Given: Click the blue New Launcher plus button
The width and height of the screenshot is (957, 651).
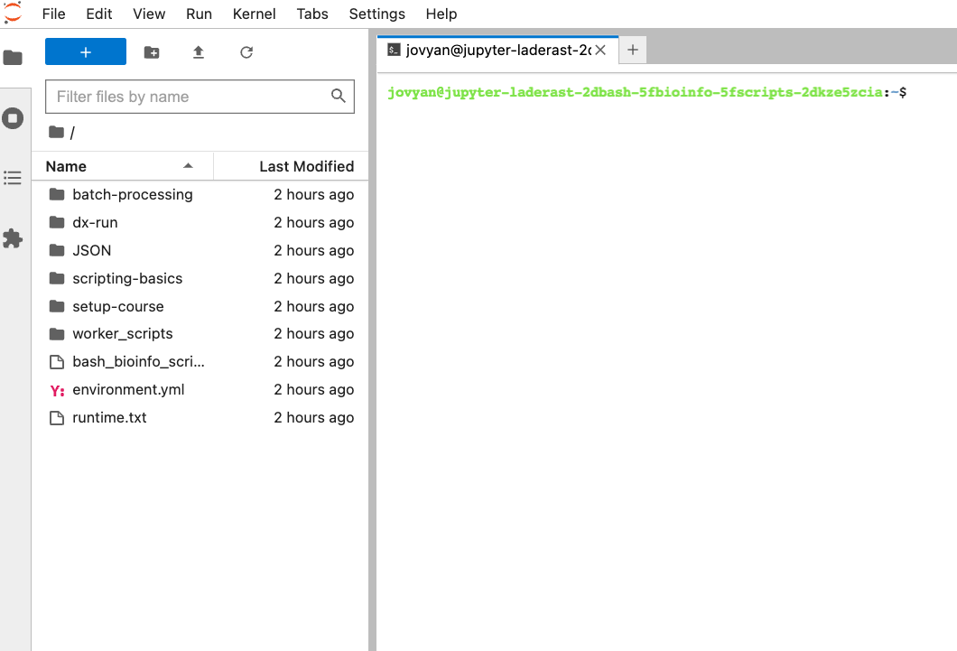Looking at the screenshot, I should pos(86,51).
